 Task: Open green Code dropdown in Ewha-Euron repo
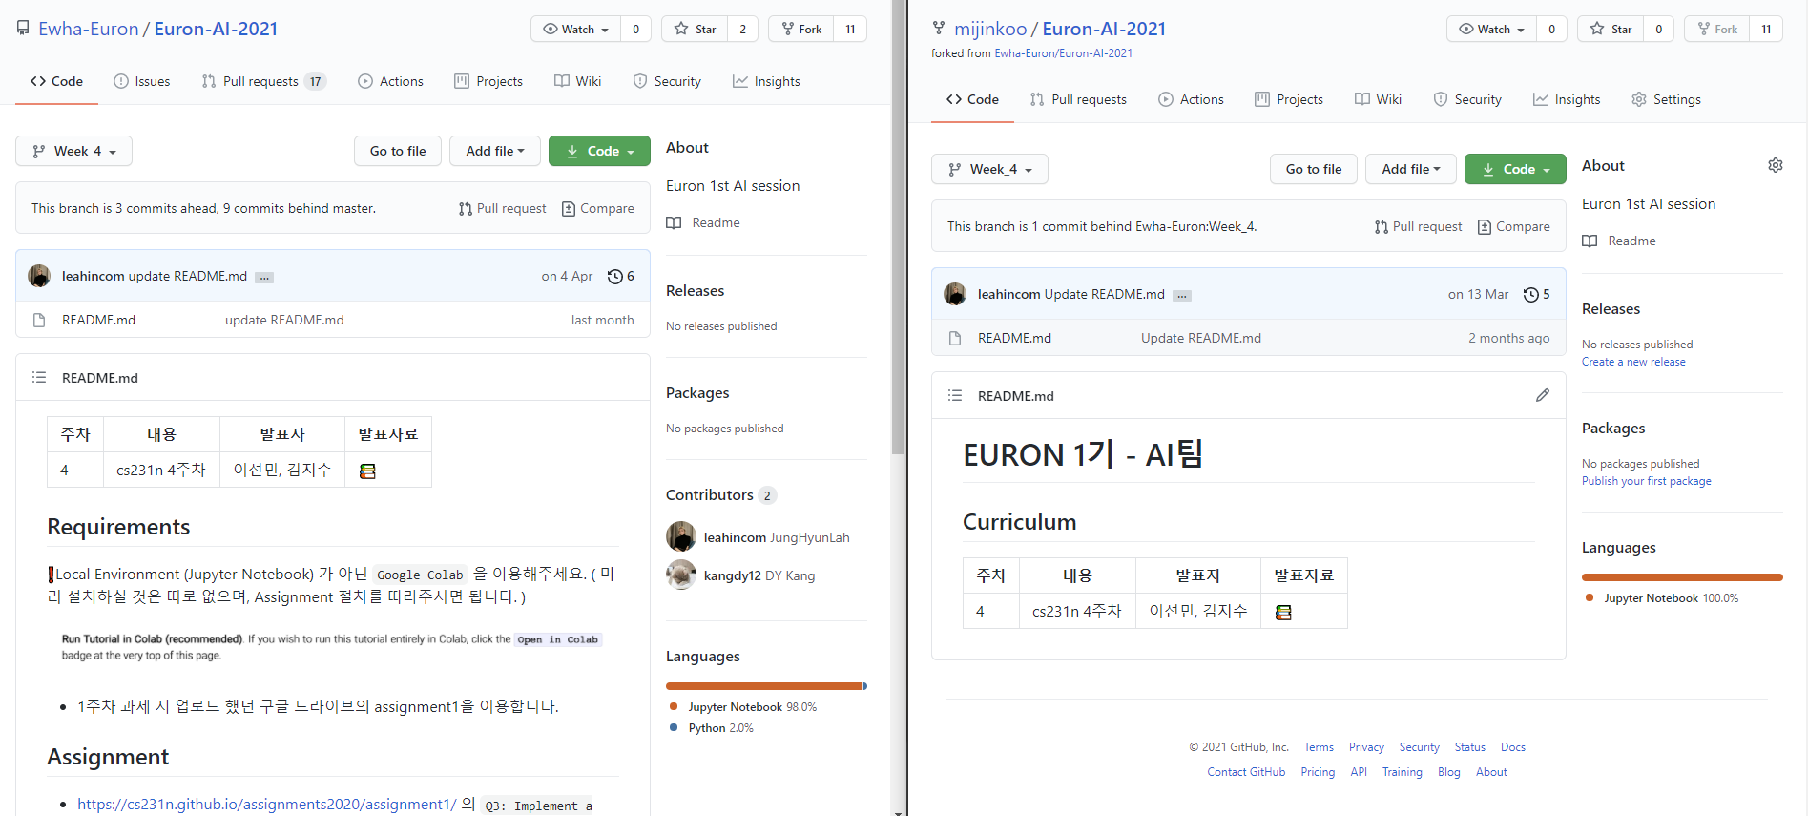point(599,151)
